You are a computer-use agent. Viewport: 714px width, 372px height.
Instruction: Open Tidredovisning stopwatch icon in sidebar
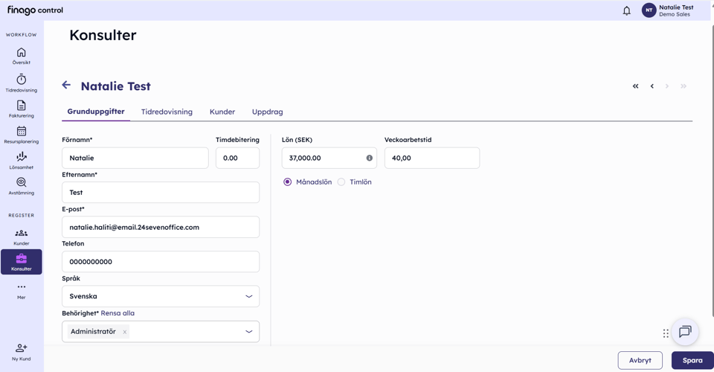click(x=22, y=79)
